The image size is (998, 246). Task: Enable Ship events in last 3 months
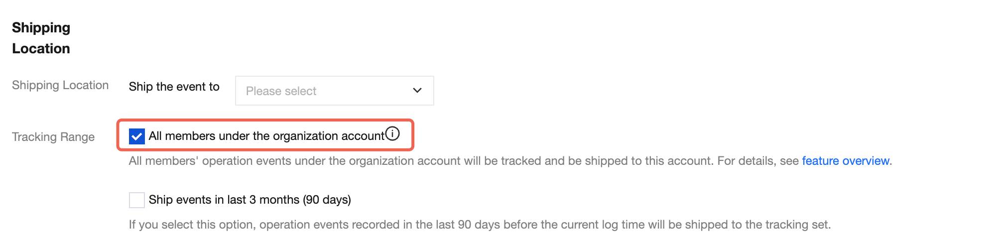137,200
